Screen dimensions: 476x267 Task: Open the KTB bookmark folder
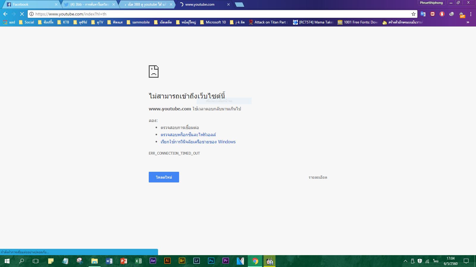63,22
